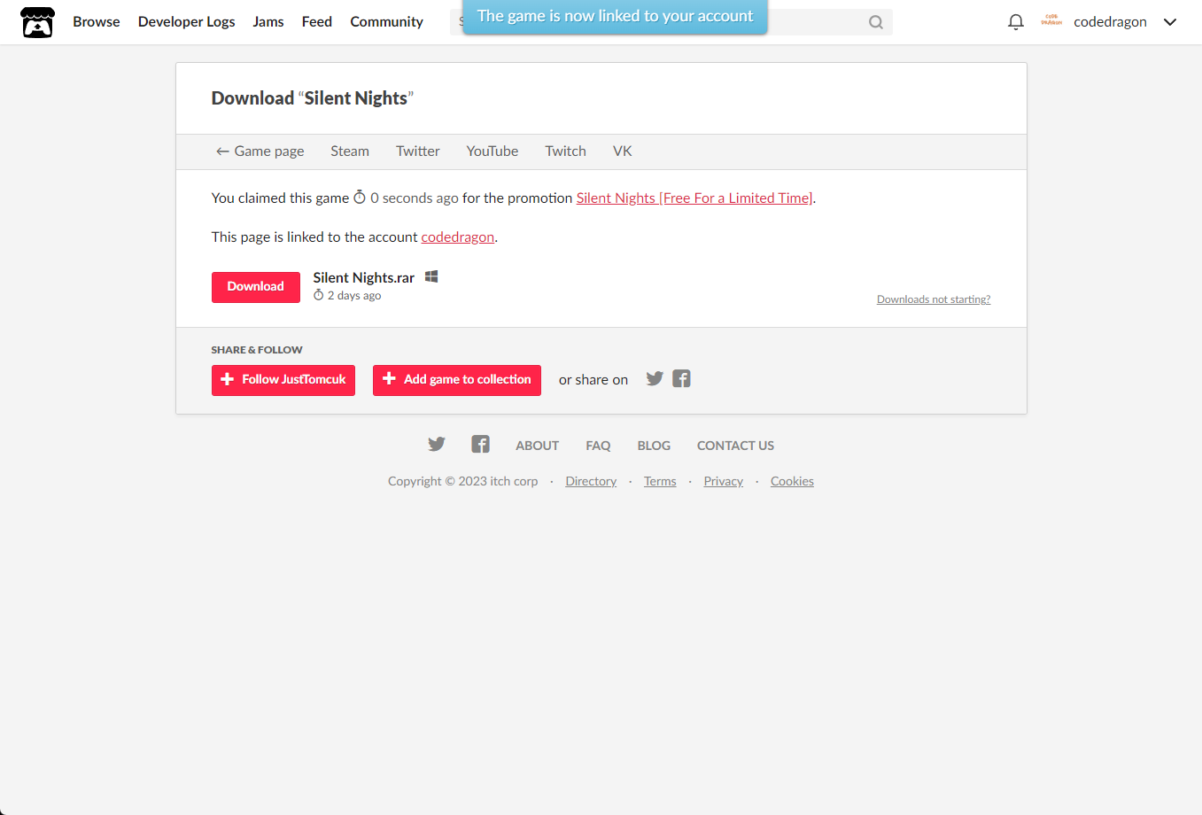Open footer Facebook icon
This screenshot has height=815, width=1202.
480,445
